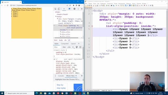Open the Chrome three-dot menu
The height and width of the screenshot is (95, 168).
point(82,5)
